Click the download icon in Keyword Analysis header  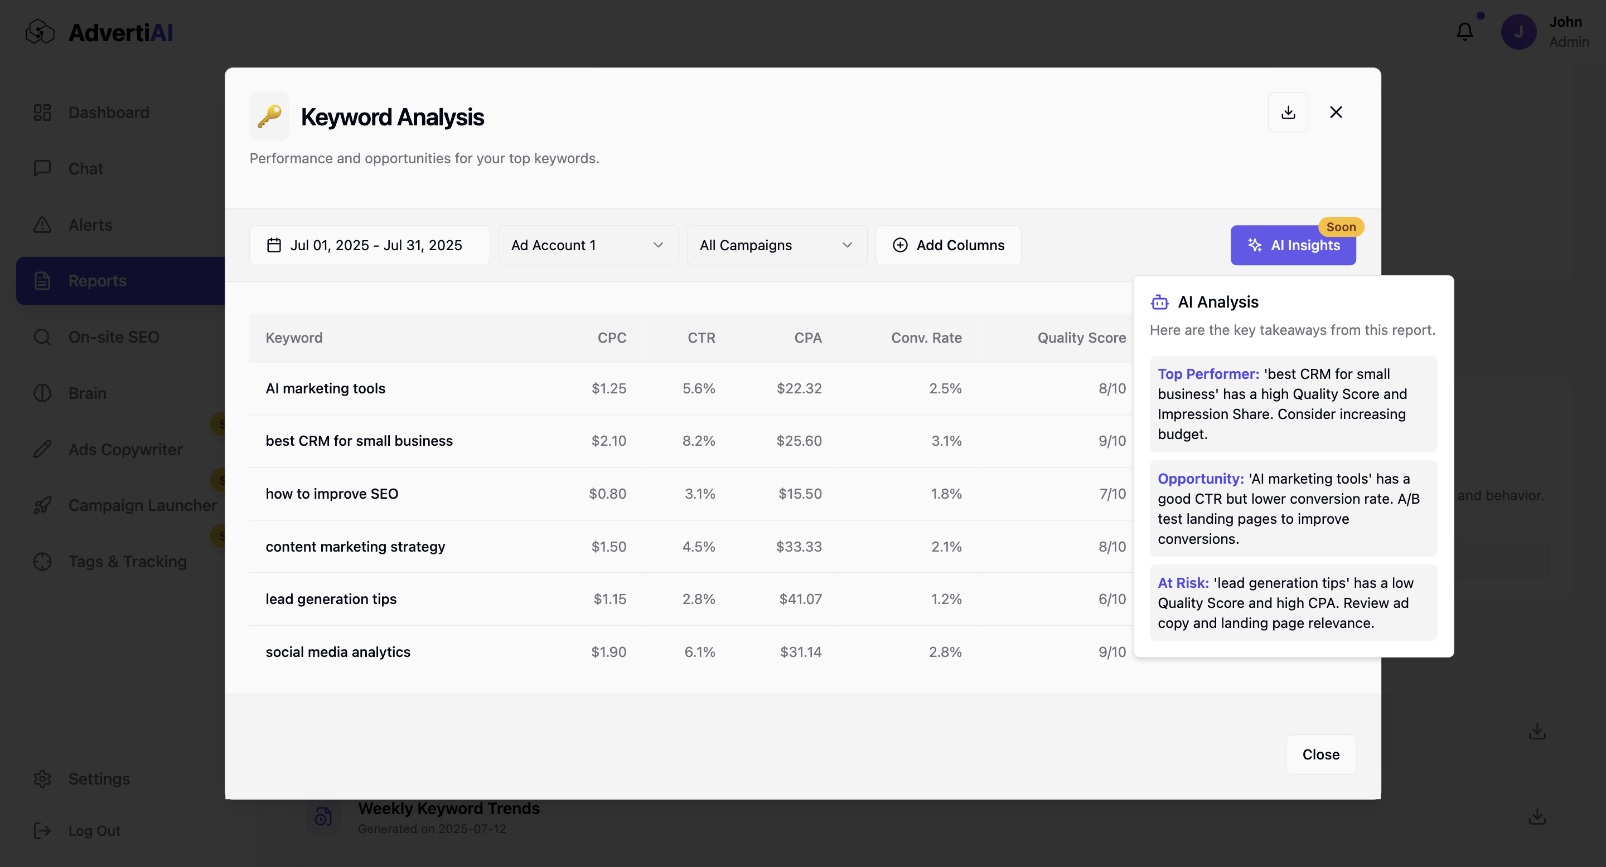pyautogui.click(x=1288, y=112)
